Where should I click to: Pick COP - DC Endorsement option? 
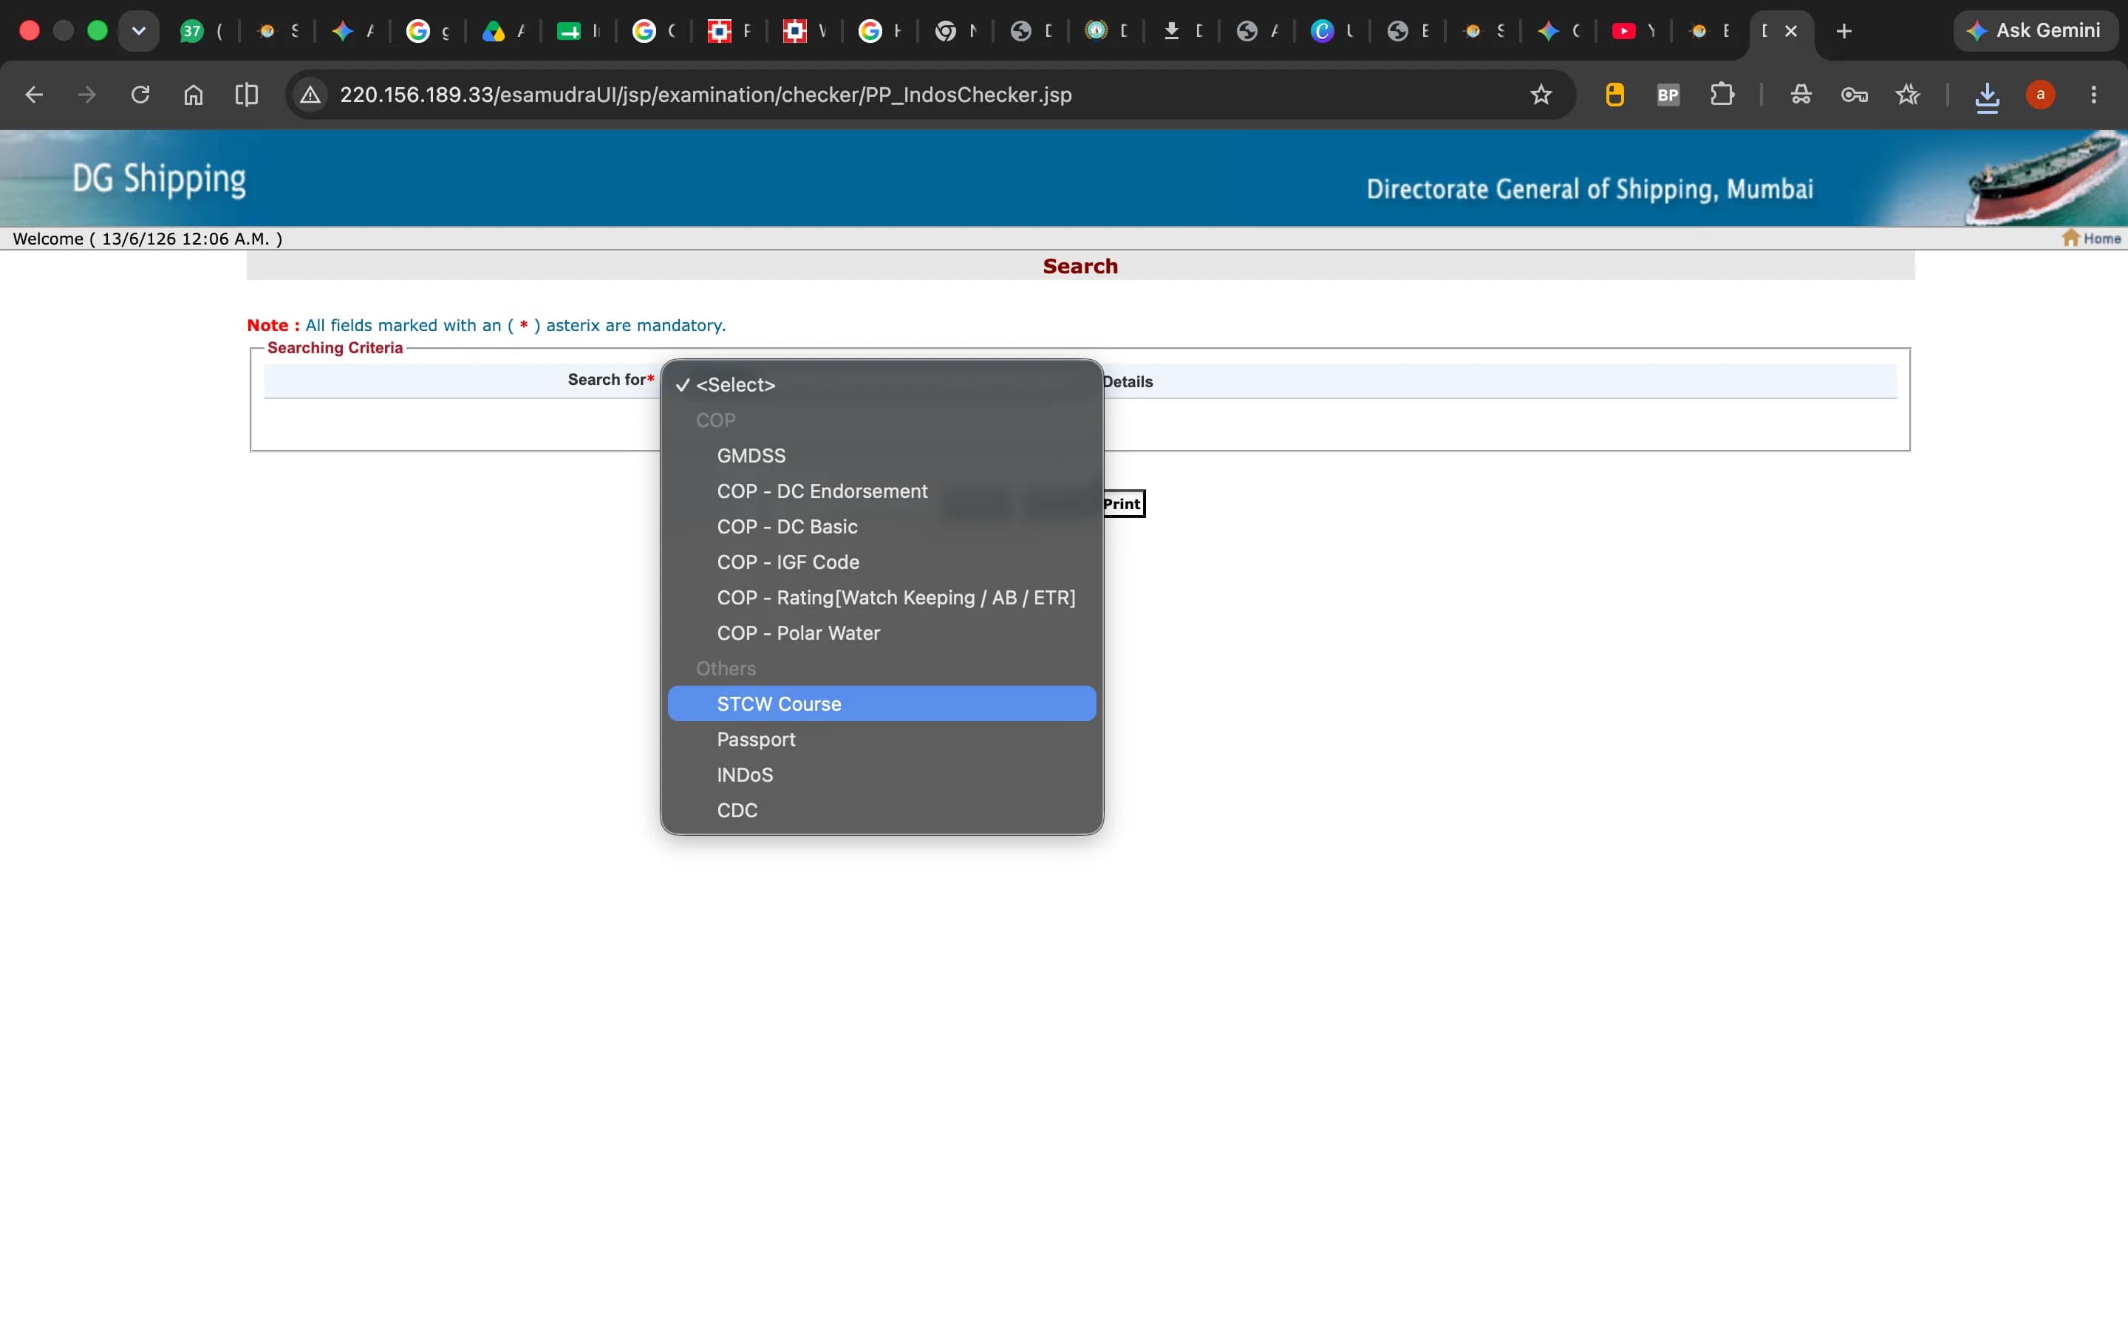coord(881,491)
